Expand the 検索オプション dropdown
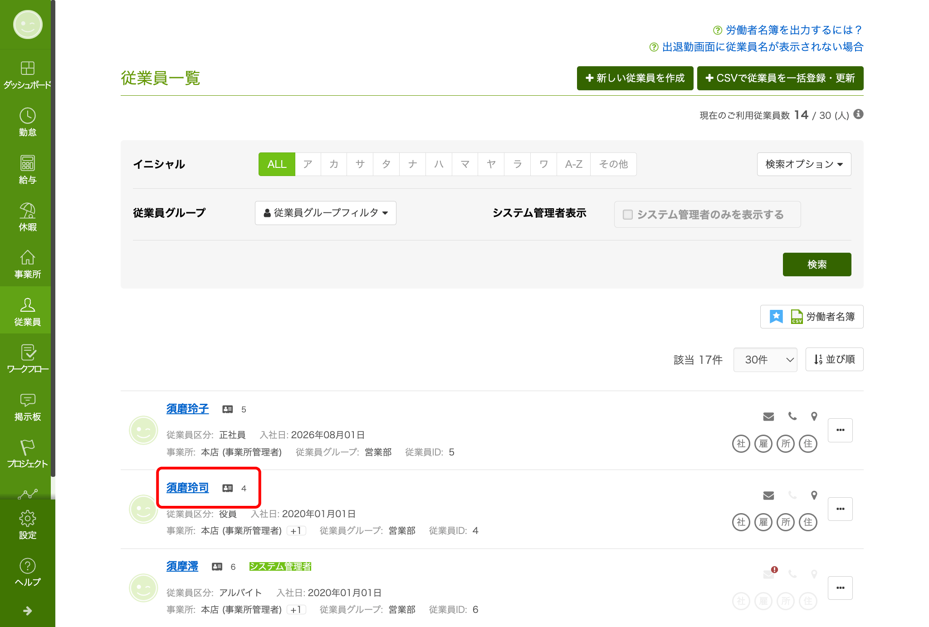 [804, 164]
